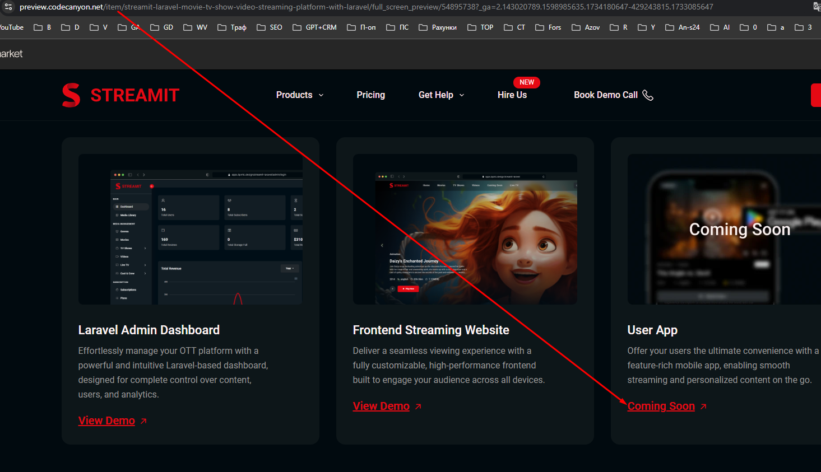This screenshot has height=472, width=821.
Task: Click the Frontend Streaming Website preview thumbnail
Action: [x=465, y=230]
